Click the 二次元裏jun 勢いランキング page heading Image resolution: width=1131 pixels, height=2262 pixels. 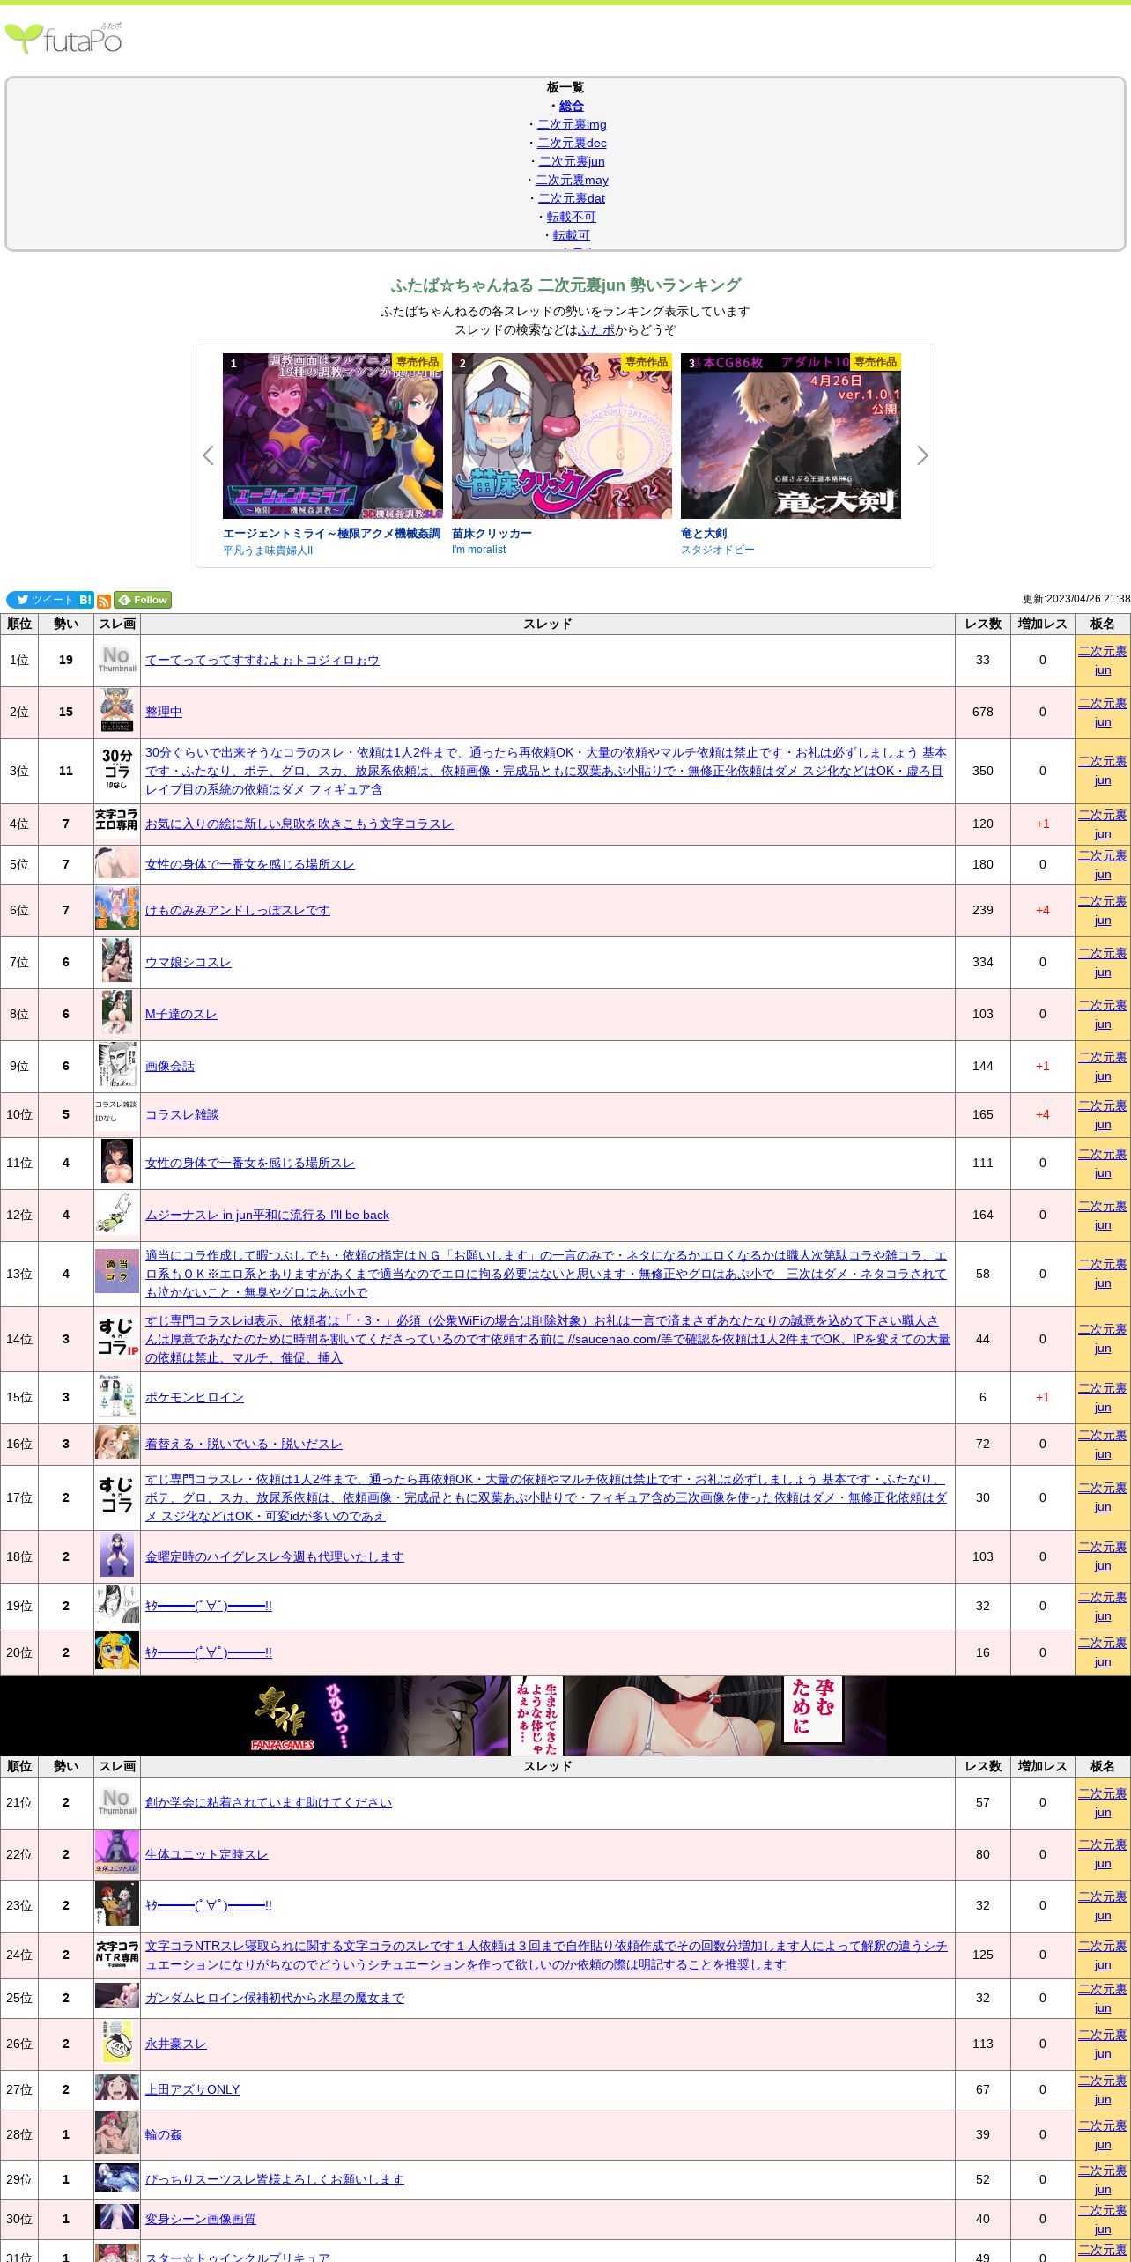pyautogui.click(x=565, y=285)
